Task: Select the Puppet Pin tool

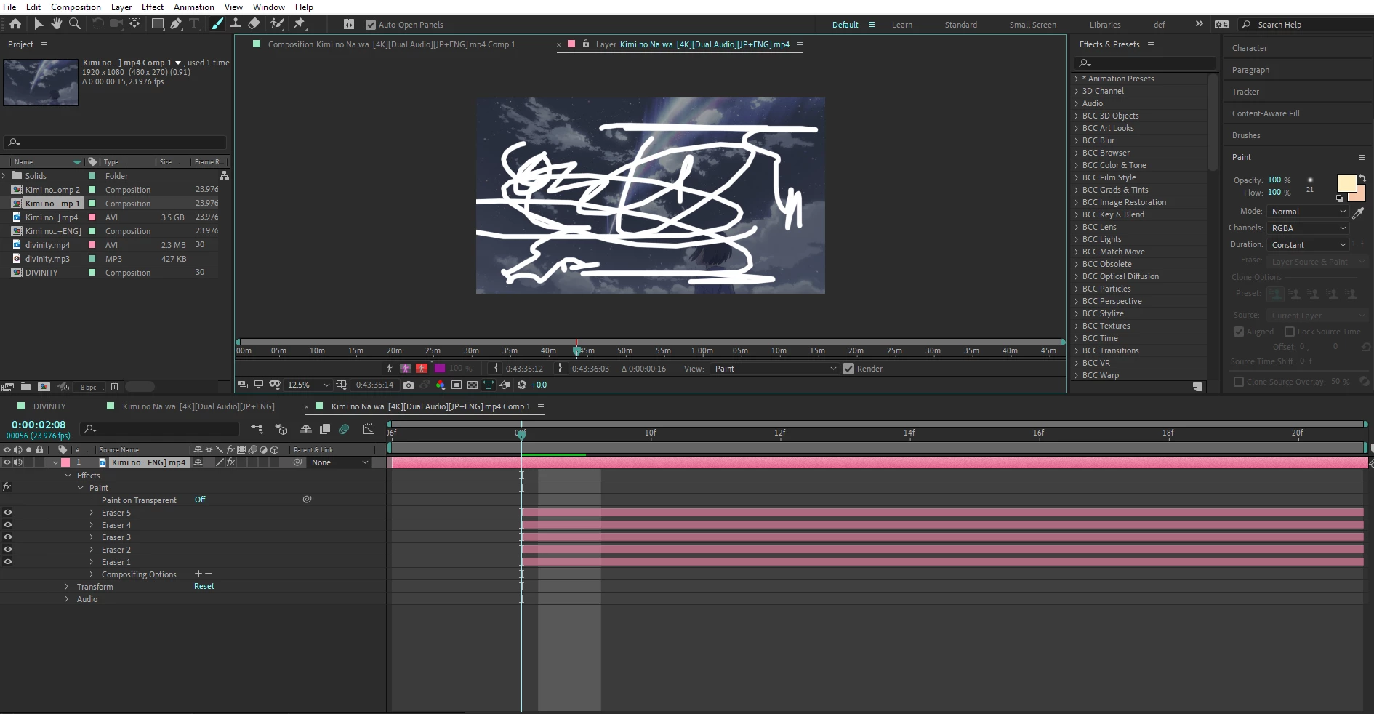Action: pyautogui.click(x=299, y=24)
